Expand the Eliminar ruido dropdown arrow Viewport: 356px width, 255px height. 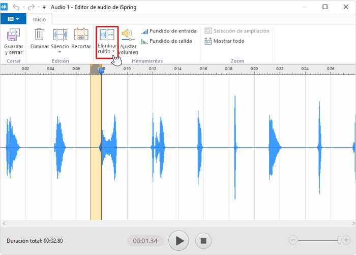(113, 51)
